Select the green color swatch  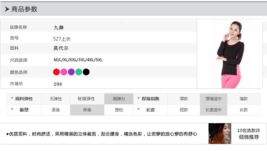(x=79, y=72)
